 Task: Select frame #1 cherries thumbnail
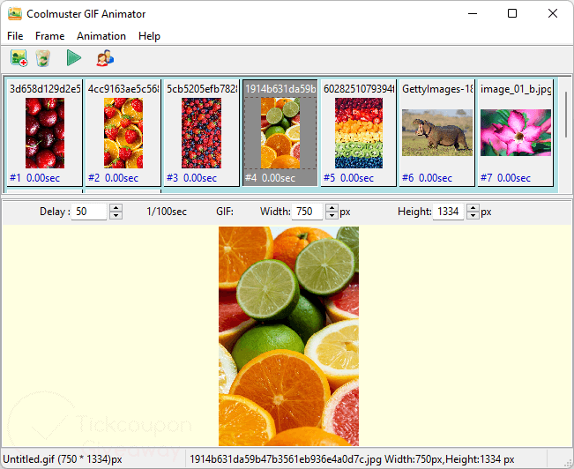[44, 132]
